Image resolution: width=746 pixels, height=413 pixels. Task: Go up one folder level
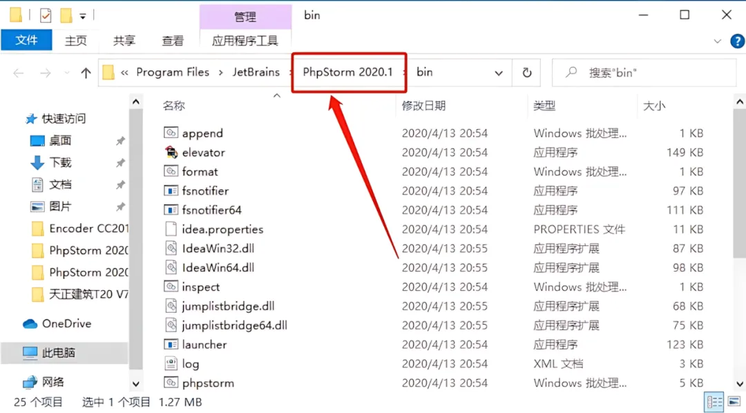(86, 73)
